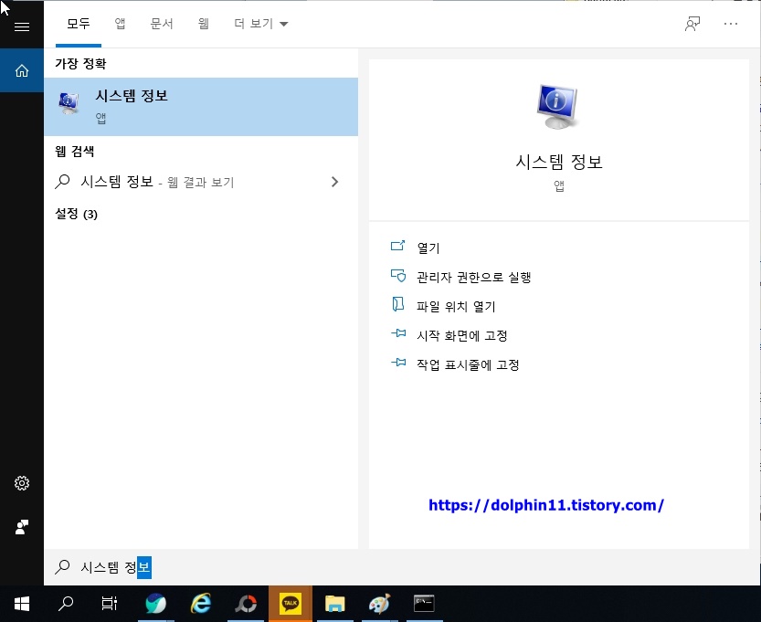
Task: Open the three-dot options menu
Action: point(731,24)
